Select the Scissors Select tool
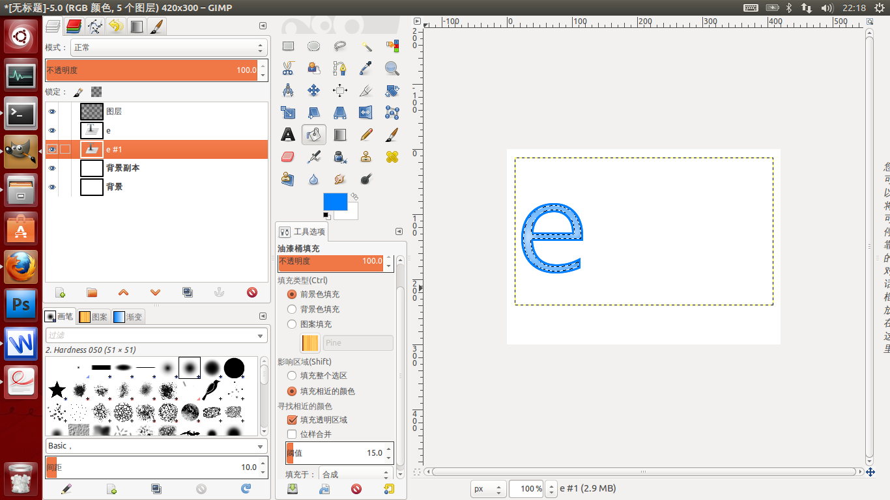 (288, 68)
